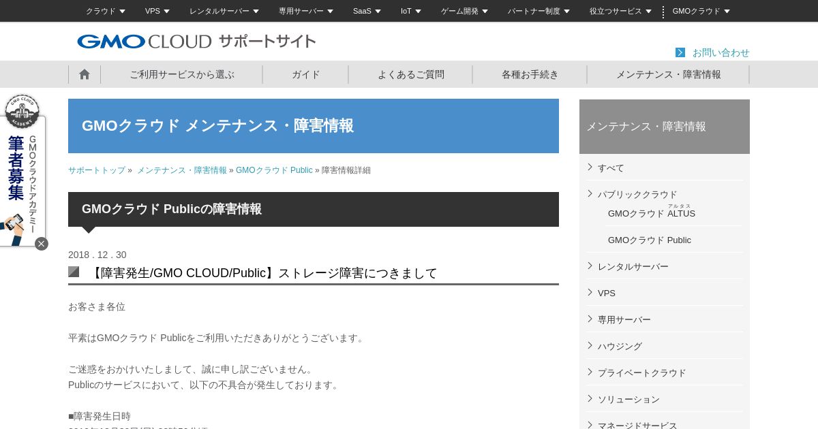
Task: Expand the VPS top dropdown
Action: [157, 11]
